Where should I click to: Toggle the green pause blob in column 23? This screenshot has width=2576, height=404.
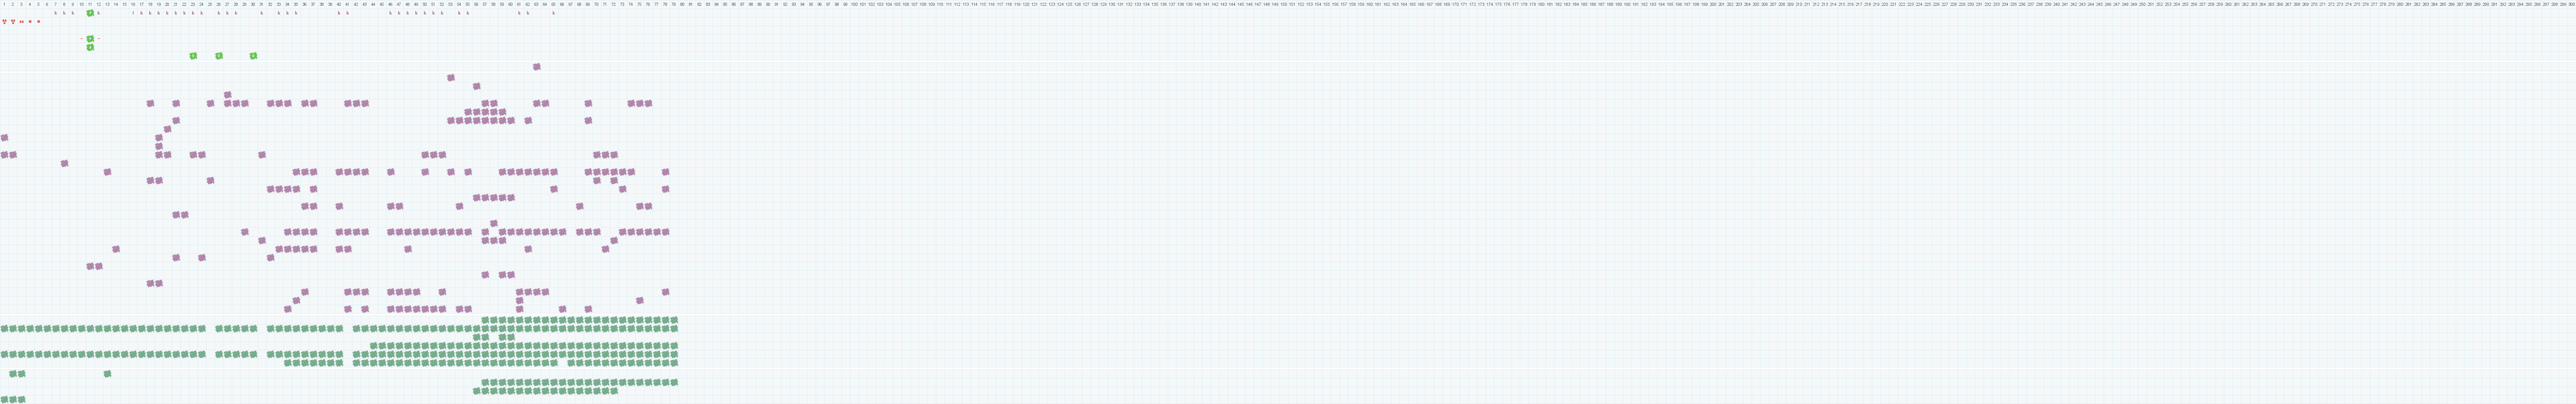[193, 56]
